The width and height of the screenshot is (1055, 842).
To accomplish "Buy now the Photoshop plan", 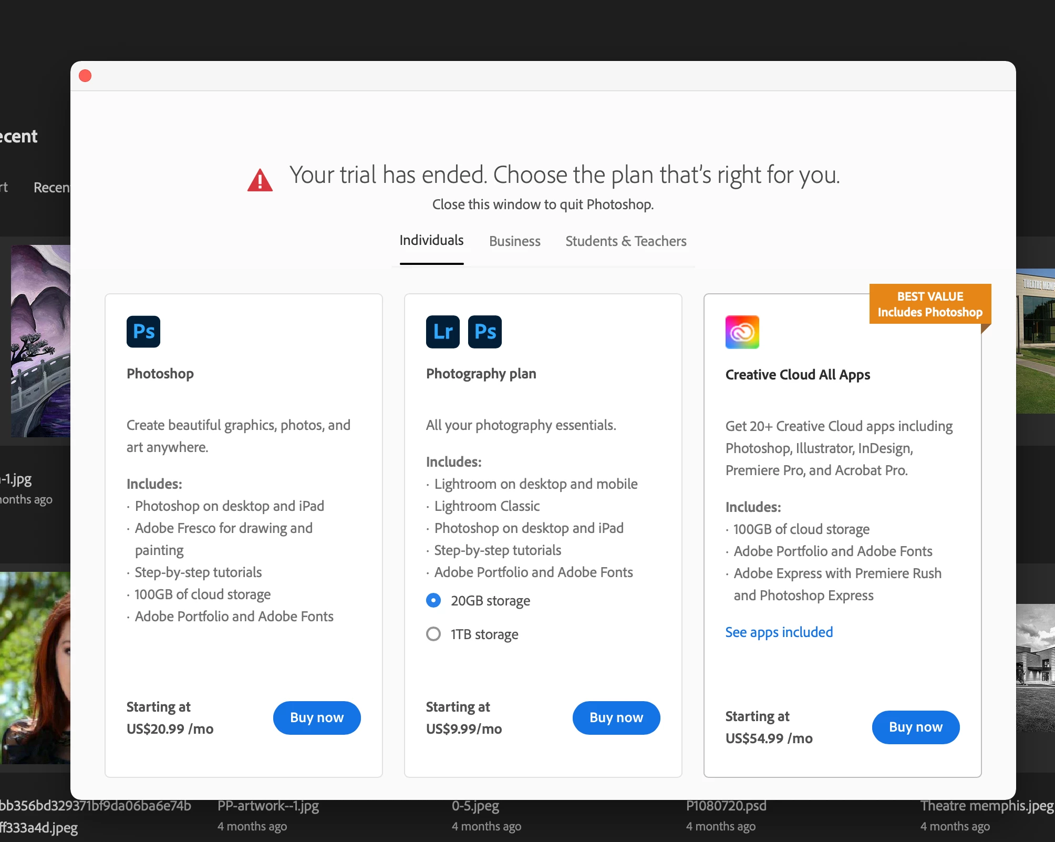I will point(317,717).
